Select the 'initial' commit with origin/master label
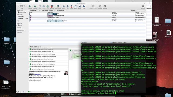This screenshot has height=97, width=173. [87, 21]
